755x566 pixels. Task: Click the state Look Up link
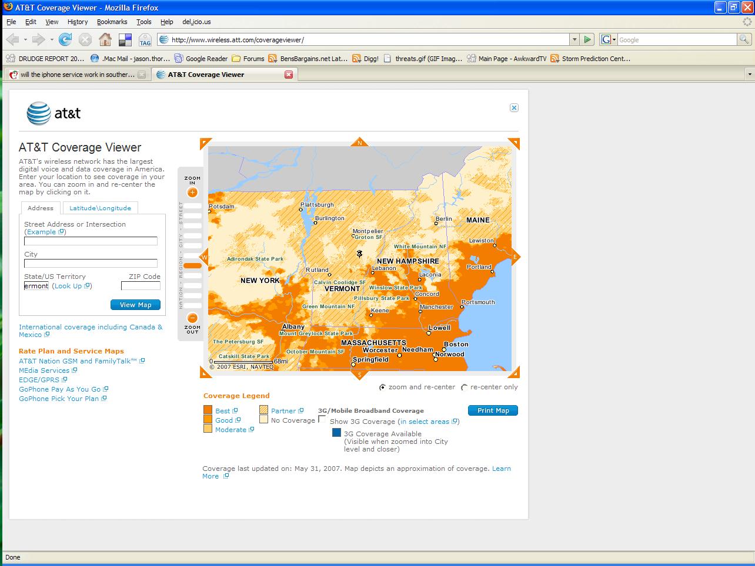[68, 286]
